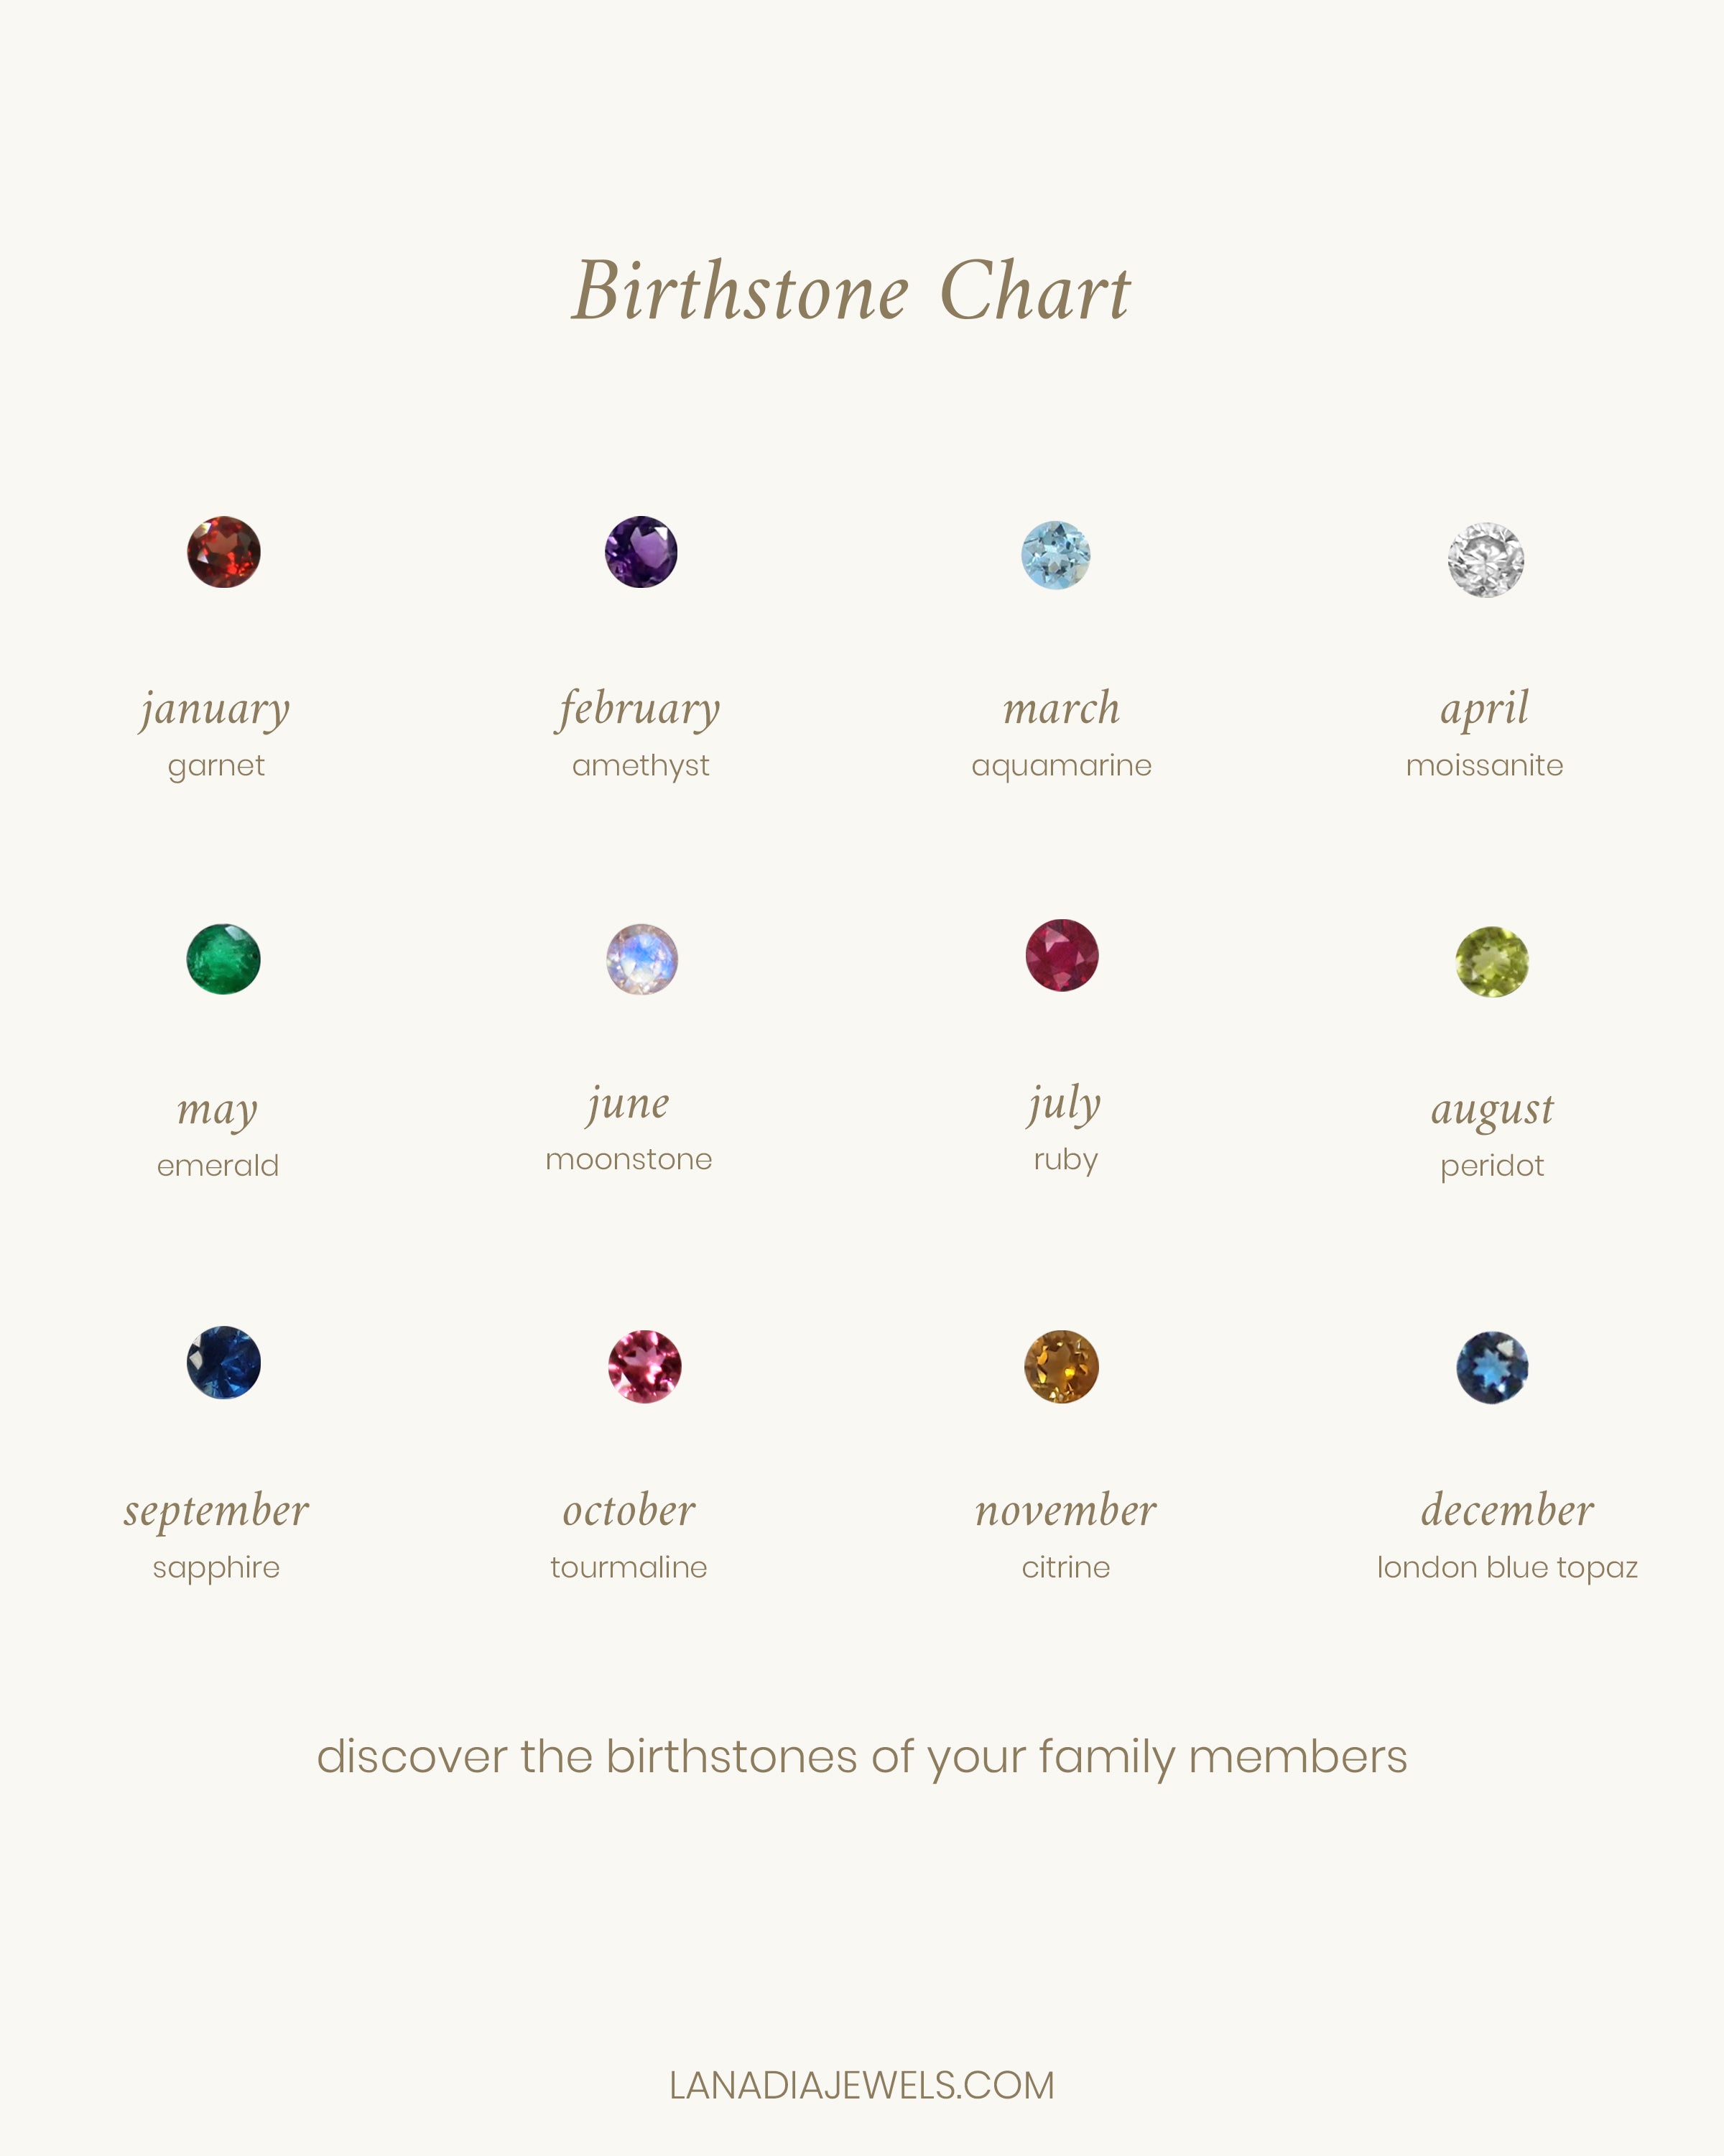This screenshot has height=2156, width=1724.
Task: Click the february month heading
Action: [x=639, y=709]
